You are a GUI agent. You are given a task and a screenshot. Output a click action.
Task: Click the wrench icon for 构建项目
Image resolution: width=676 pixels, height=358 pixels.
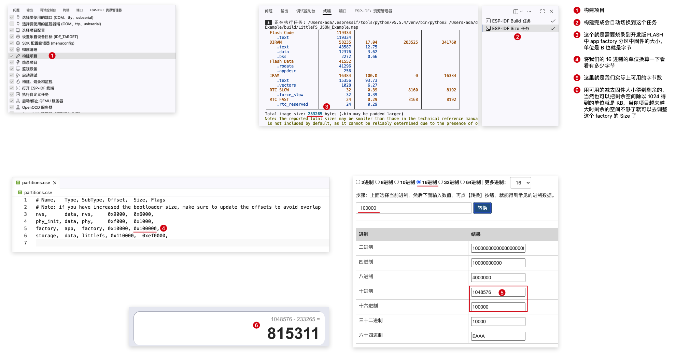coord(18,56)
